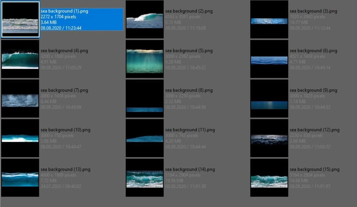Select the sea background (1).png thumbnail
The height and width of the screenshot is (207, 357).
[x=20, y=19]
